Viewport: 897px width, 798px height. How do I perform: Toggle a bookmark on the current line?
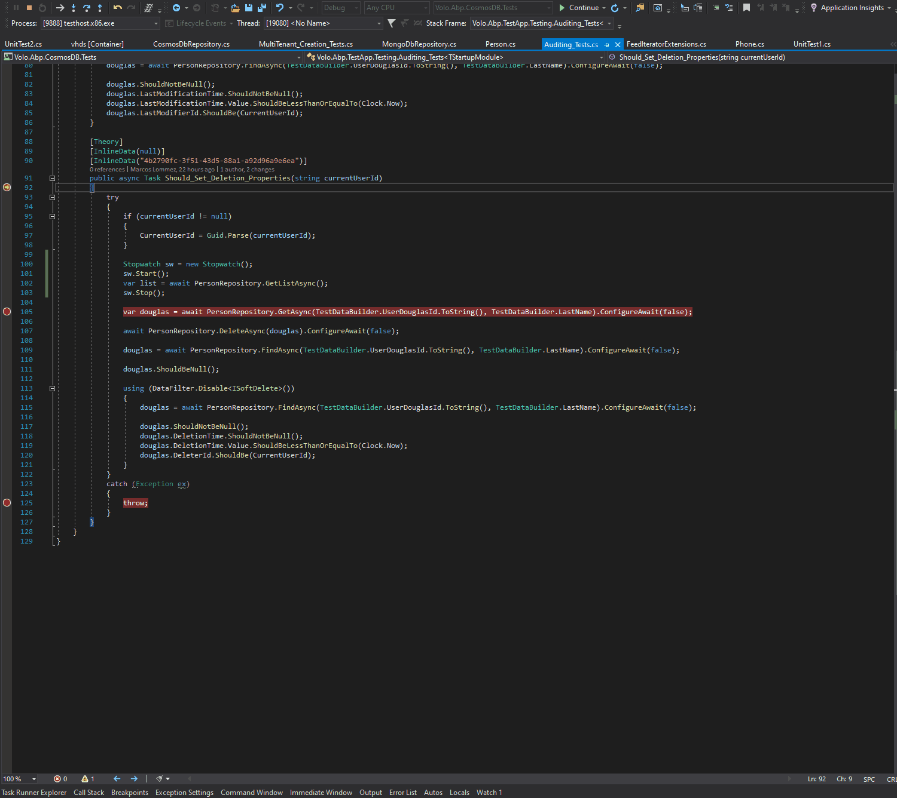[746, 8]
